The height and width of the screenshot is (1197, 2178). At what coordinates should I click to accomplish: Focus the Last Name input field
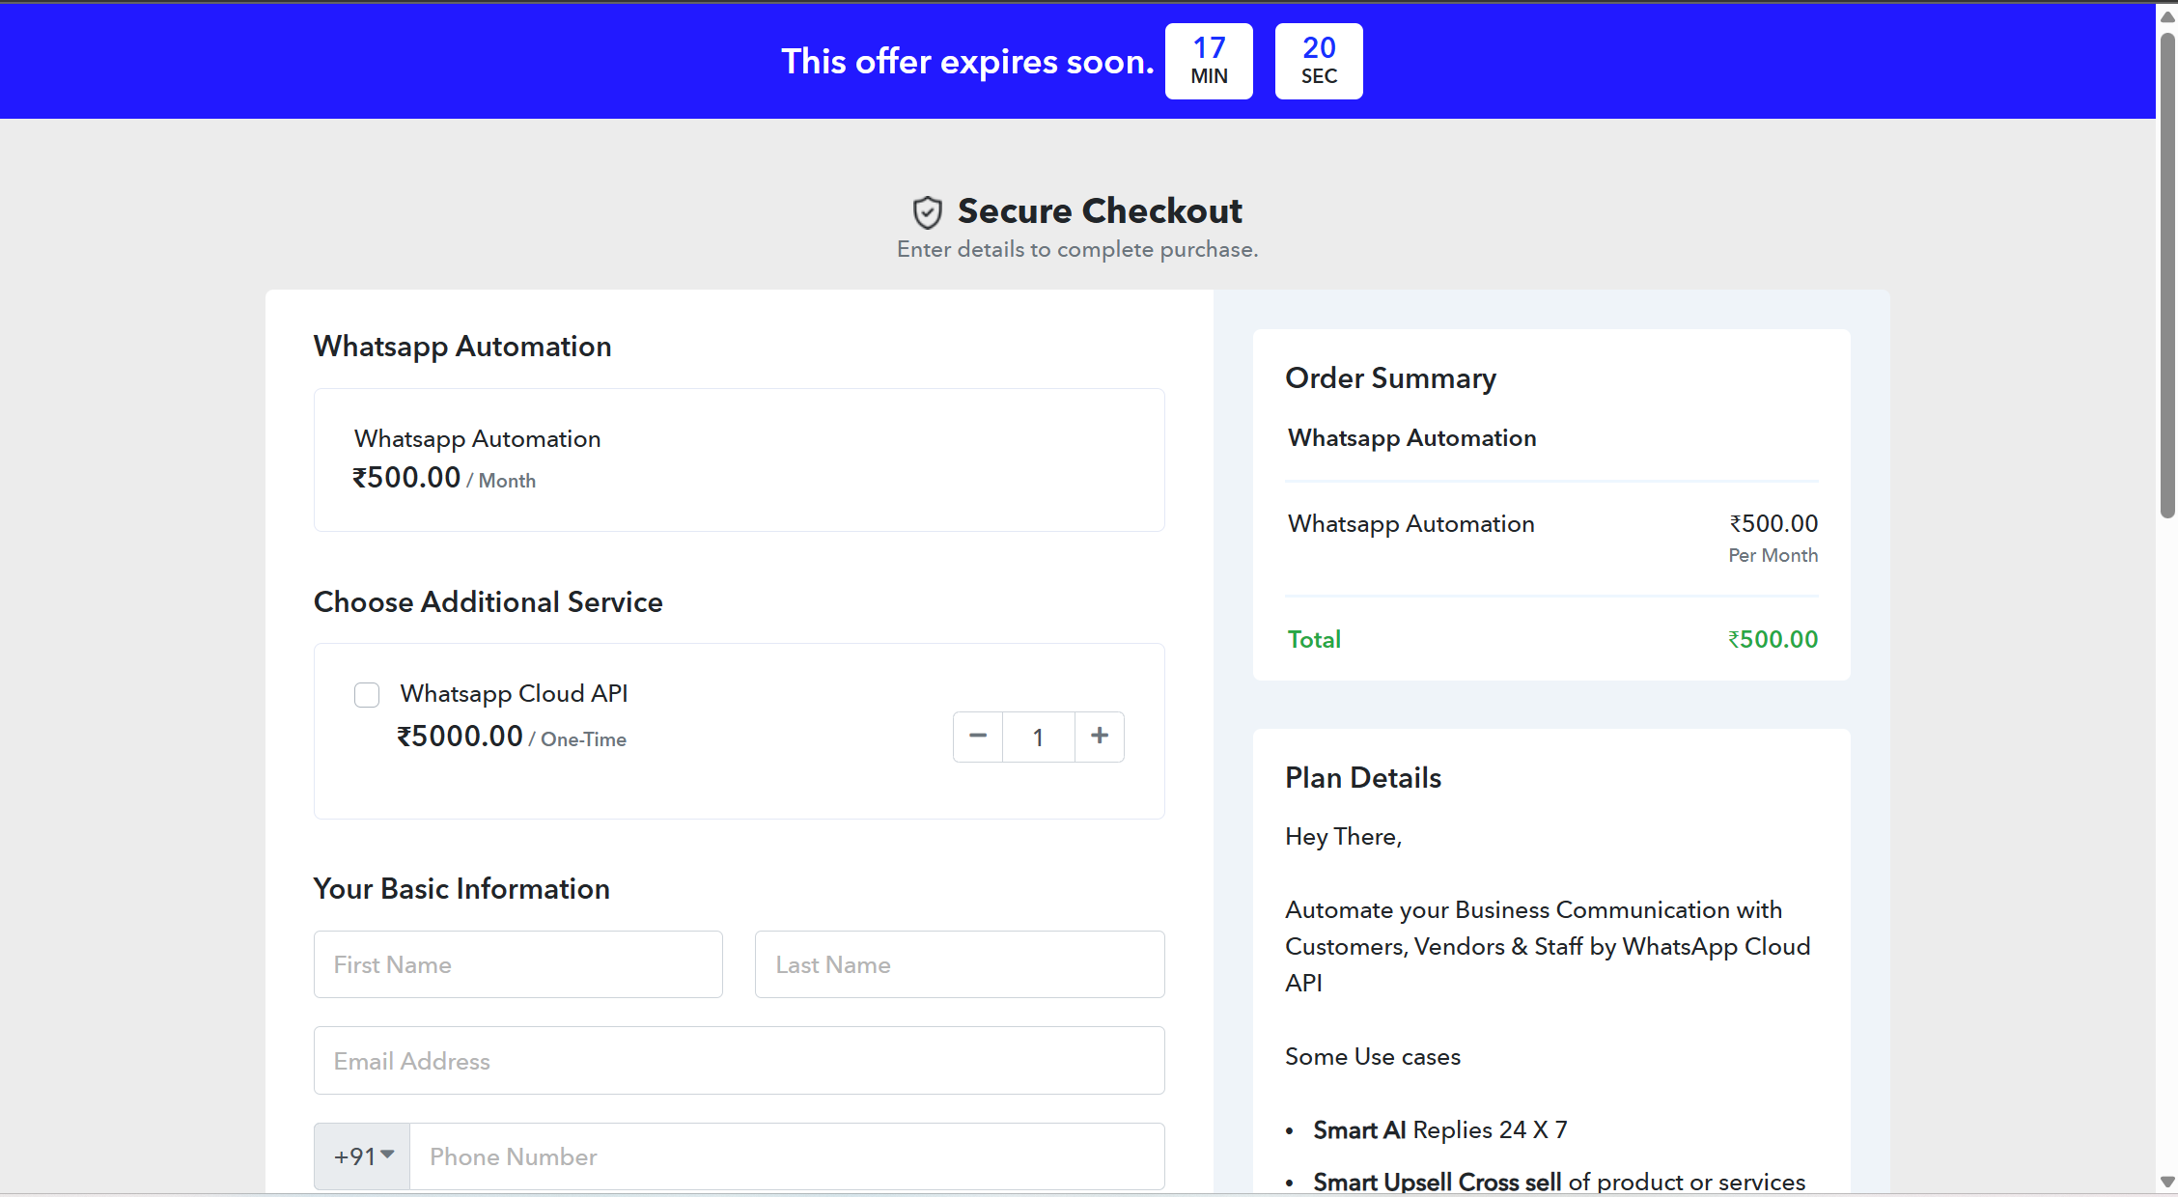960,964
